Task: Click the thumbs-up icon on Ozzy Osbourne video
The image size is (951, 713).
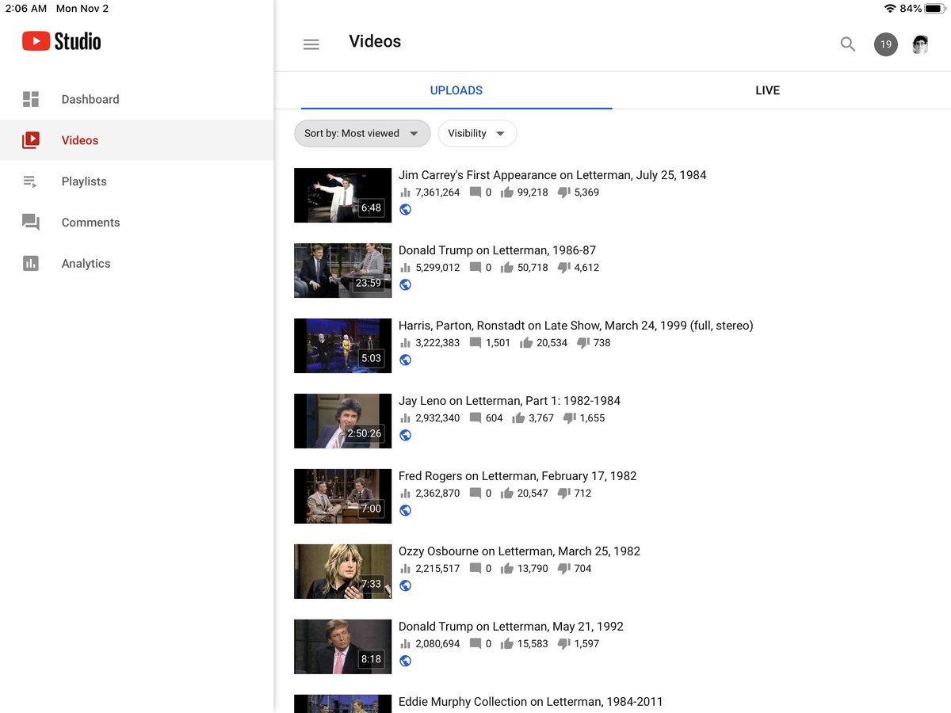Action: (x=507, y=569)
